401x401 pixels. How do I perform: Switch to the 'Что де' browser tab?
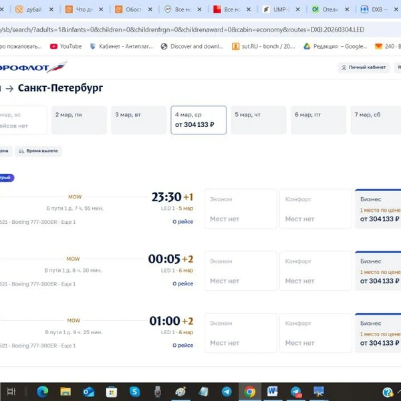pos(79,9)
